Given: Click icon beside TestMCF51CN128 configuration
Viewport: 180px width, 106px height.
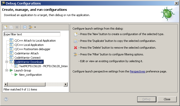Looking at the screenshot, I should point(16,66).
